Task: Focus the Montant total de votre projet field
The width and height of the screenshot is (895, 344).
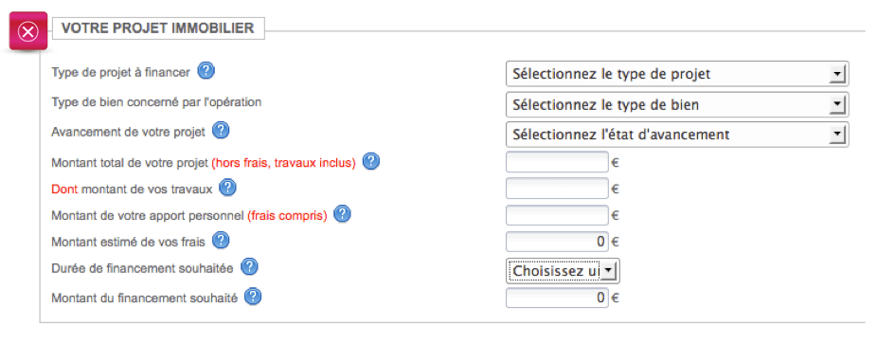Action: pos(557,162)
